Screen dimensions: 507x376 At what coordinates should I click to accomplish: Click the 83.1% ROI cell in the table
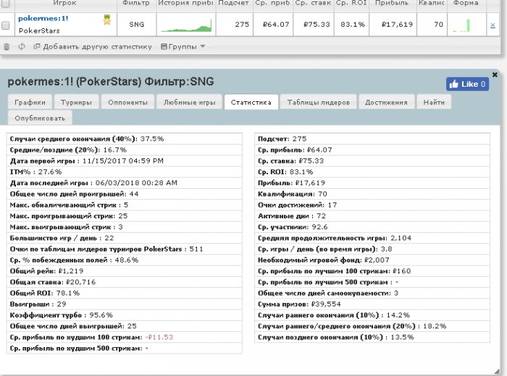click(353, 25)
